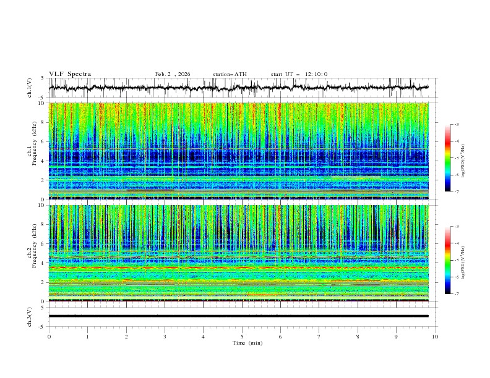
Task: Click the ch.1(V) axis label
Action: click(x=30, y=88)
